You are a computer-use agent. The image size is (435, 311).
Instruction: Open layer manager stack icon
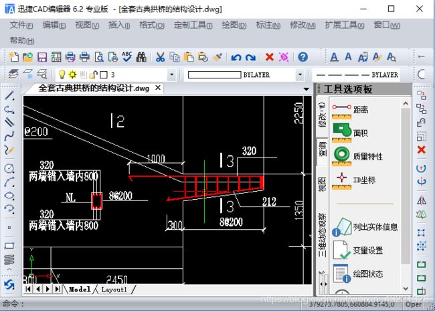(x=13, y=74)
